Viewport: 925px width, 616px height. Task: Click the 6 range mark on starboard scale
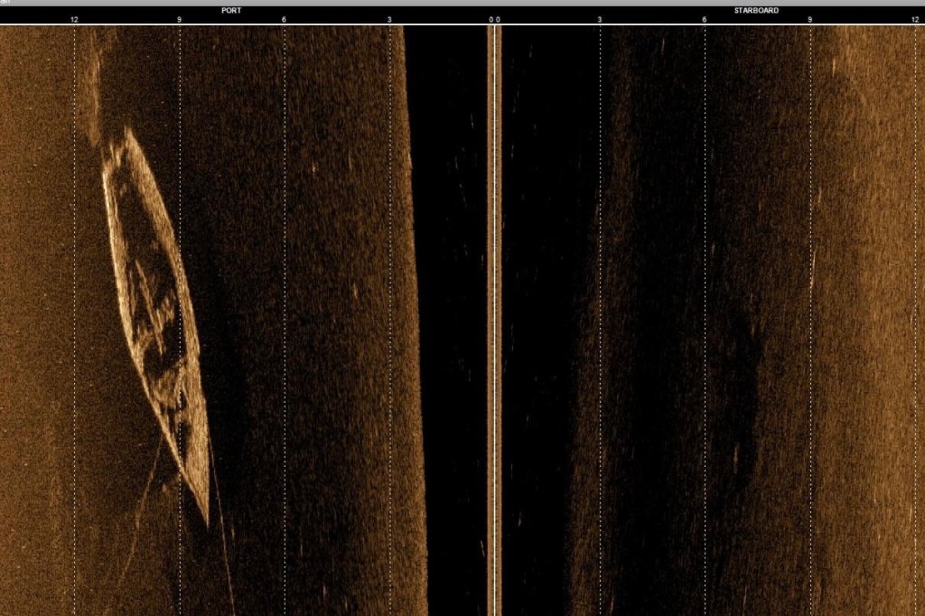point(705,19)
